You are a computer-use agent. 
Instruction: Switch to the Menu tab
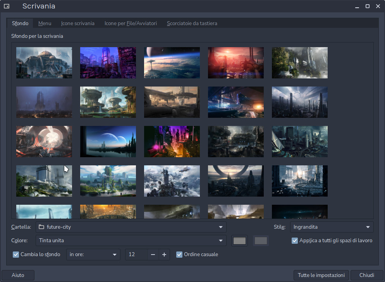click(45, 23)
